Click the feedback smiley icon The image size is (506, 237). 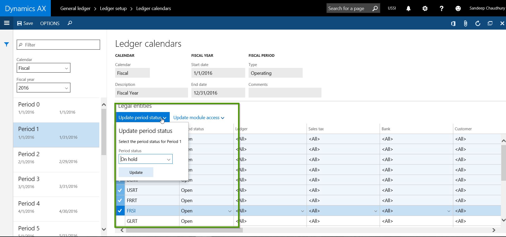(458, 8)
